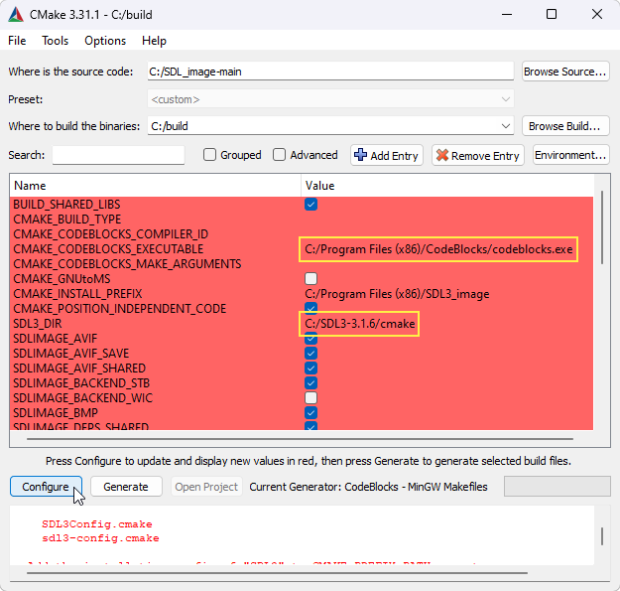Image resolution: width=620 pixels, height=591 pixels.
Task: Enable the Grouped checkbox
Action: (x=209, y=155)
